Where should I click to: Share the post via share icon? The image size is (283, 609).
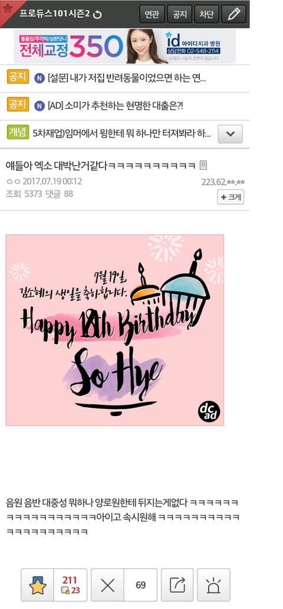pyautogui.click(x=177, y=585)
